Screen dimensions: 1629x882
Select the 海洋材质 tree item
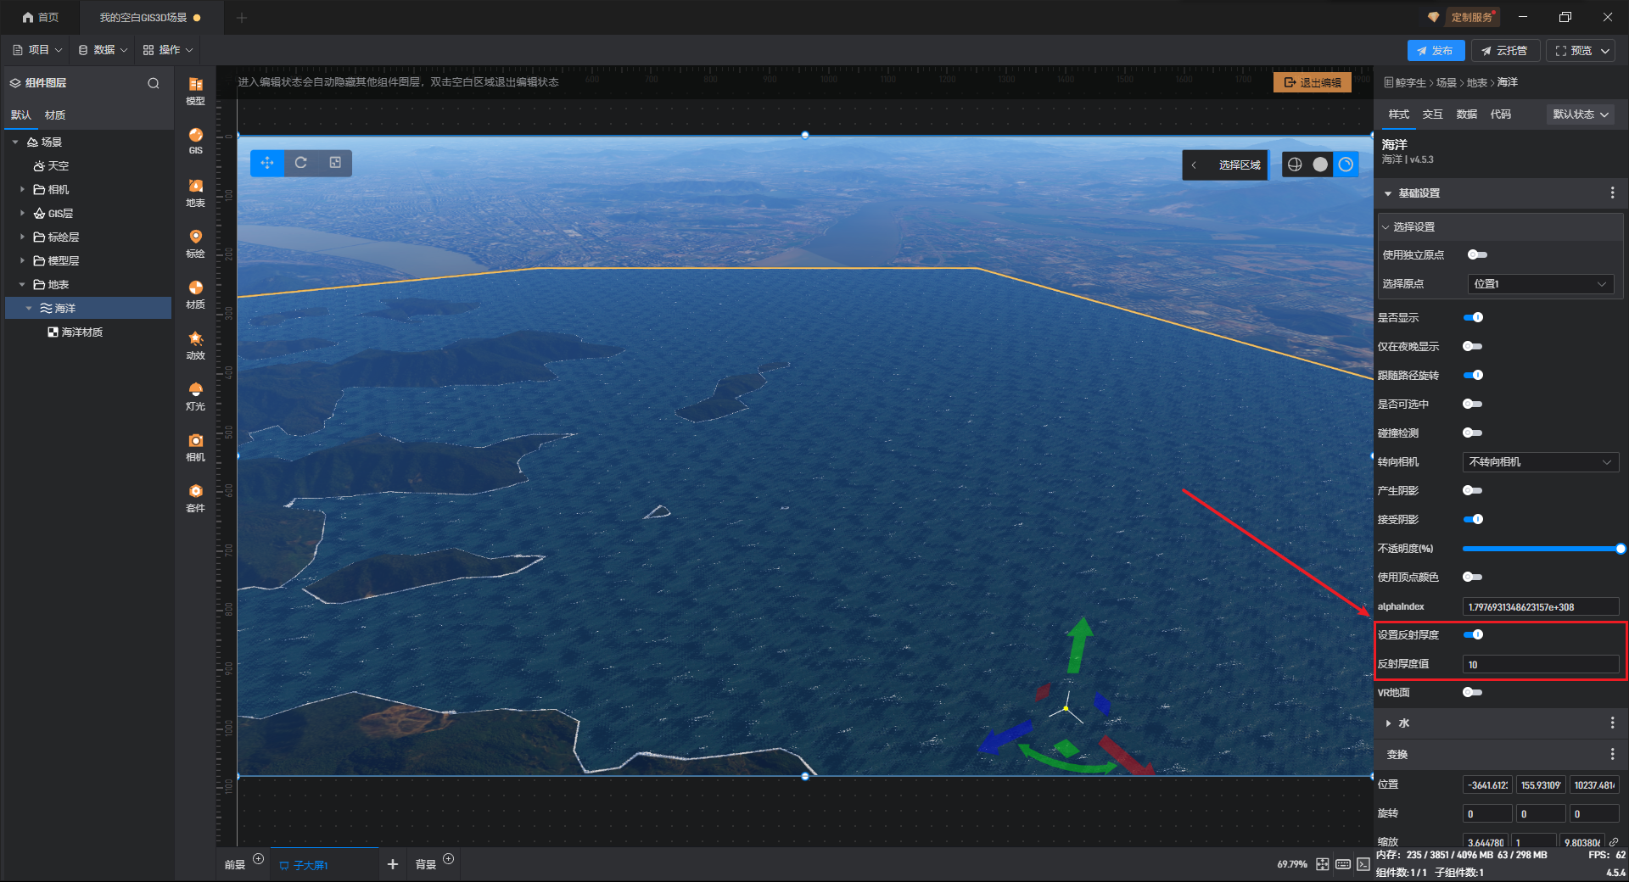coord(81,332)
